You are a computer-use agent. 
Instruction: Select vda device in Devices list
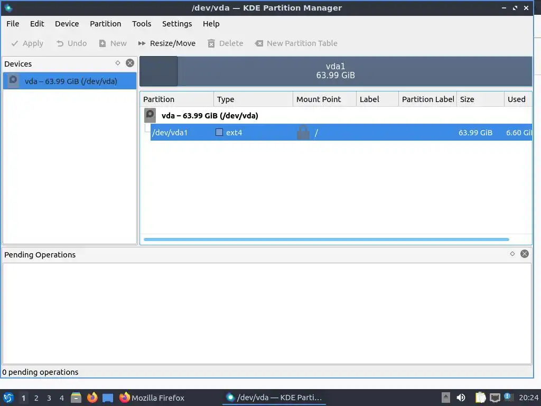point(70,81)
